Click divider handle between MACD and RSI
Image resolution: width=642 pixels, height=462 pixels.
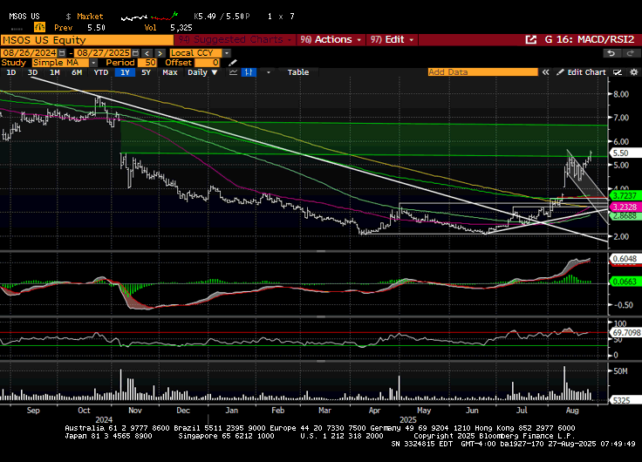point(321,316)
